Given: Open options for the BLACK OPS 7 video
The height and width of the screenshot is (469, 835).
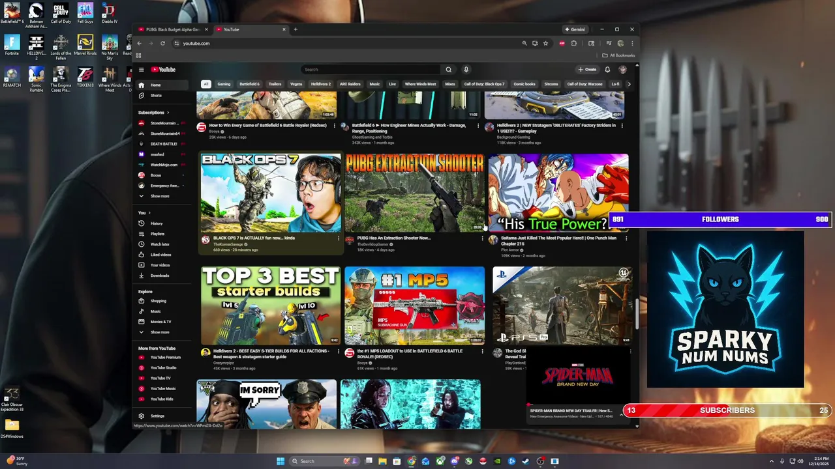Looking at the screenshot, I should pos(338,238).
